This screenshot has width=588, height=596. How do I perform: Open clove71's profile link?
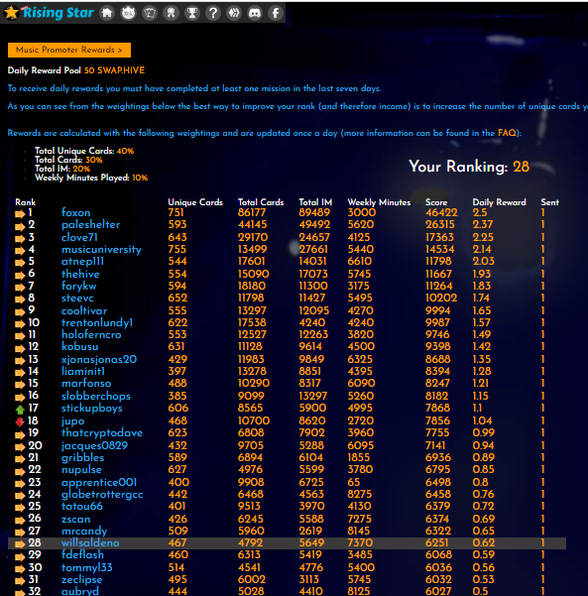click(79, 237)
